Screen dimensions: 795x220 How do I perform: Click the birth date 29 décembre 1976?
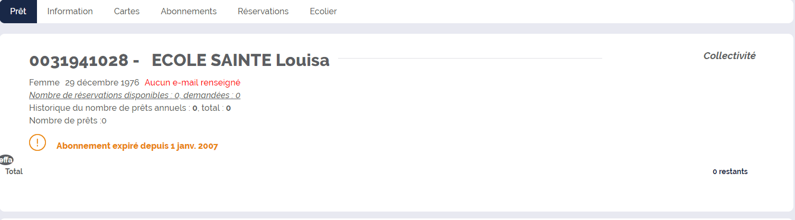[x=102, y=82]
